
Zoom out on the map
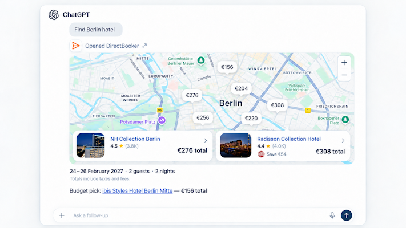click(x=344, y=75)
